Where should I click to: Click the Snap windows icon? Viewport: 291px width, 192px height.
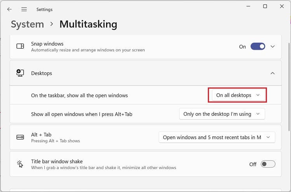[20, 47]
